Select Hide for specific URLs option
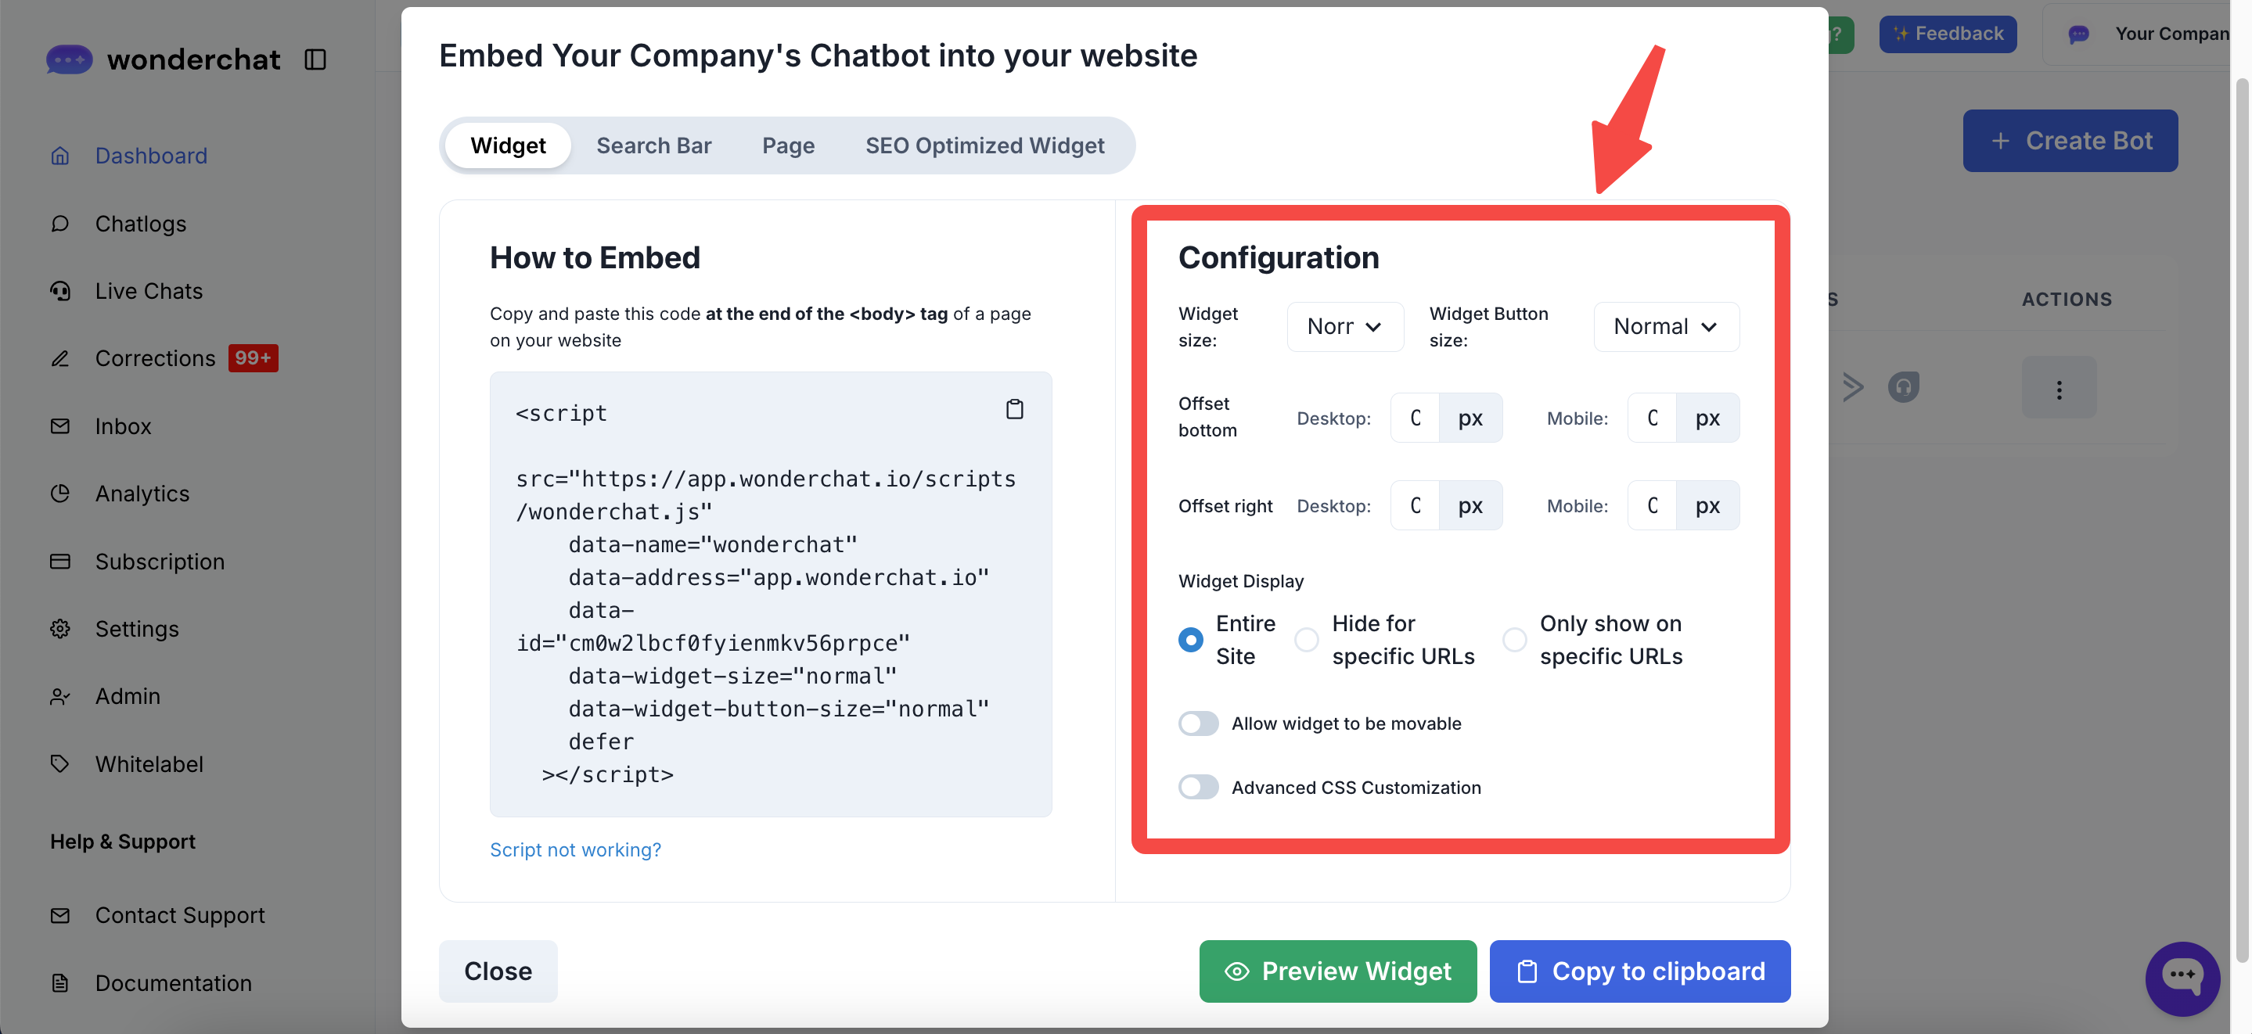The height and width of the screenshot is (1034, 2252). (1307, 640)
